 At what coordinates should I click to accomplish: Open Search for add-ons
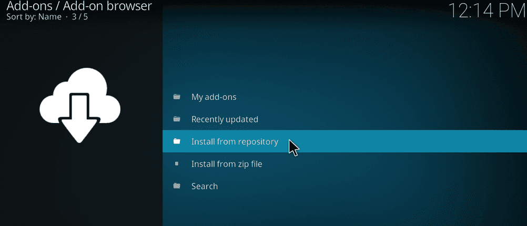[205, 186]
